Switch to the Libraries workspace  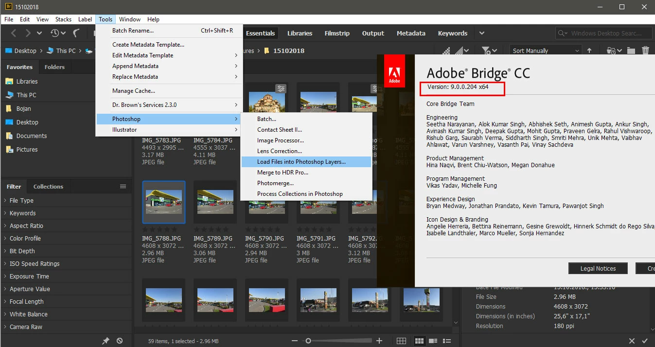coord(300,33)
